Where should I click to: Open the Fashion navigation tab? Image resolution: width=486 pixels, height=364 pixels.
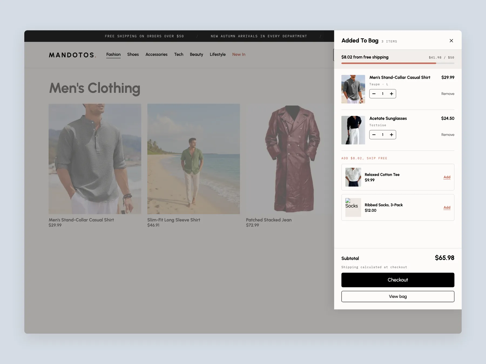click(113, 54)
